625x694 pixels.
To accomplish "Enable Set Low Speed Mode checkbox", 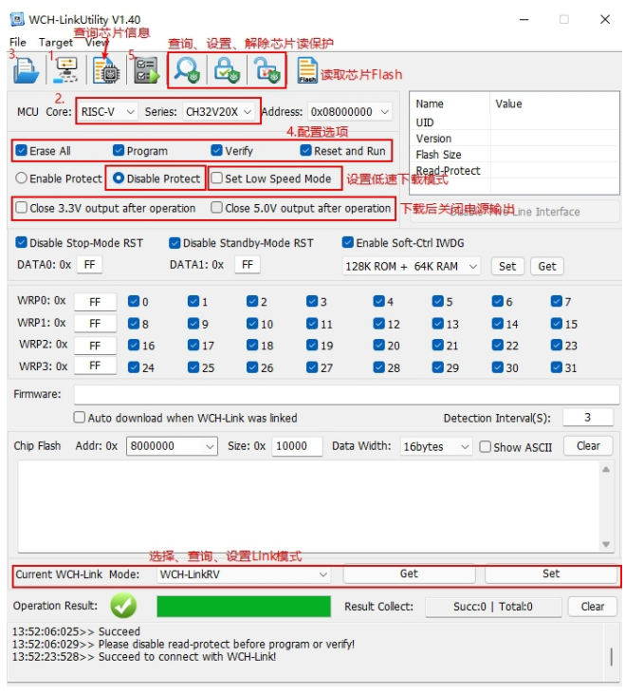I will (x=216, y=178).
